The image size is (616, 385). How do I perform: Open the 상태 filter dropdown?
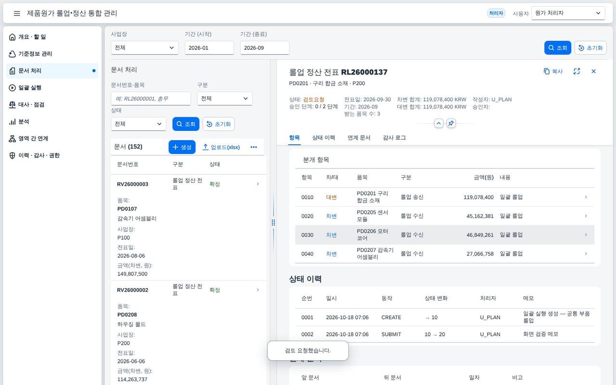tap(139, 124)
